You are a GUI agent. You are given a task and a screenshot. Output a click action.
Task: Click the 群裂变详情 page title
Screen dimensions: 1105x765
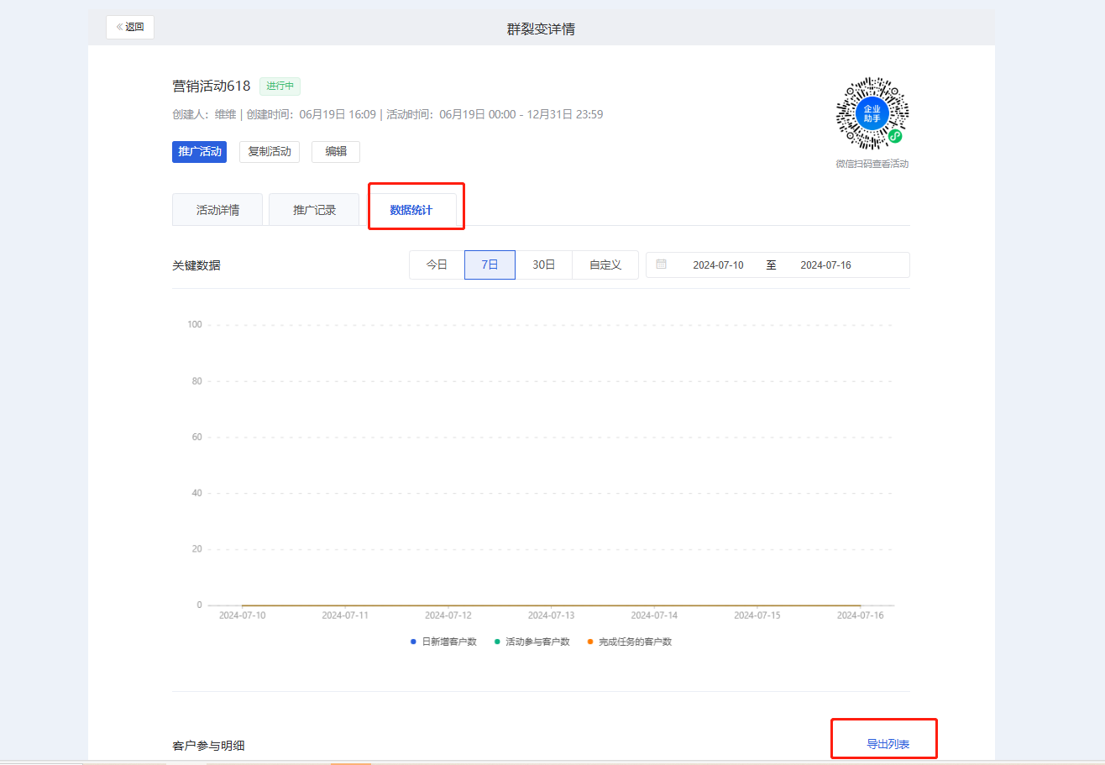tap(541, 29)
